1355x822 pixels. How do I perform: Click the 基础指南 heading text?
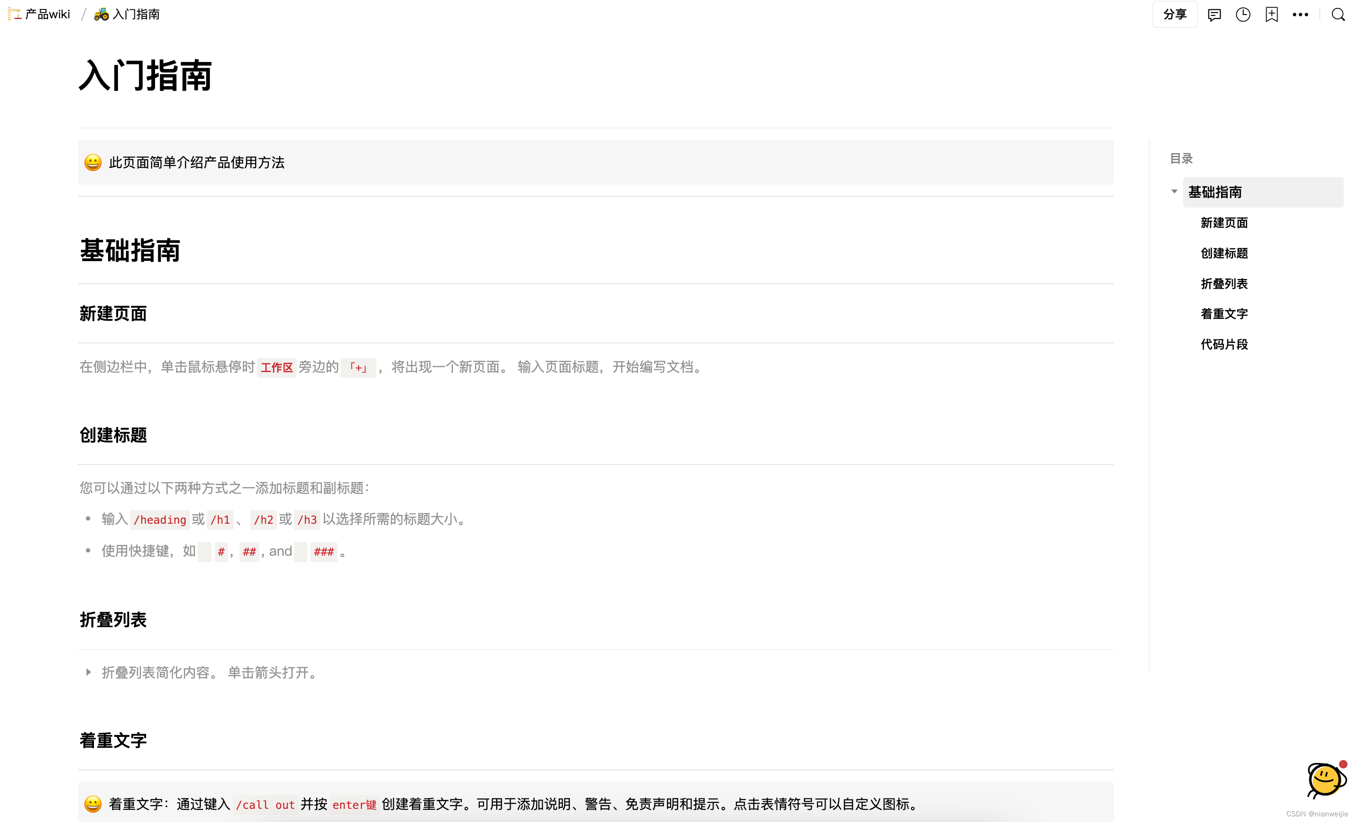(130, 251)
